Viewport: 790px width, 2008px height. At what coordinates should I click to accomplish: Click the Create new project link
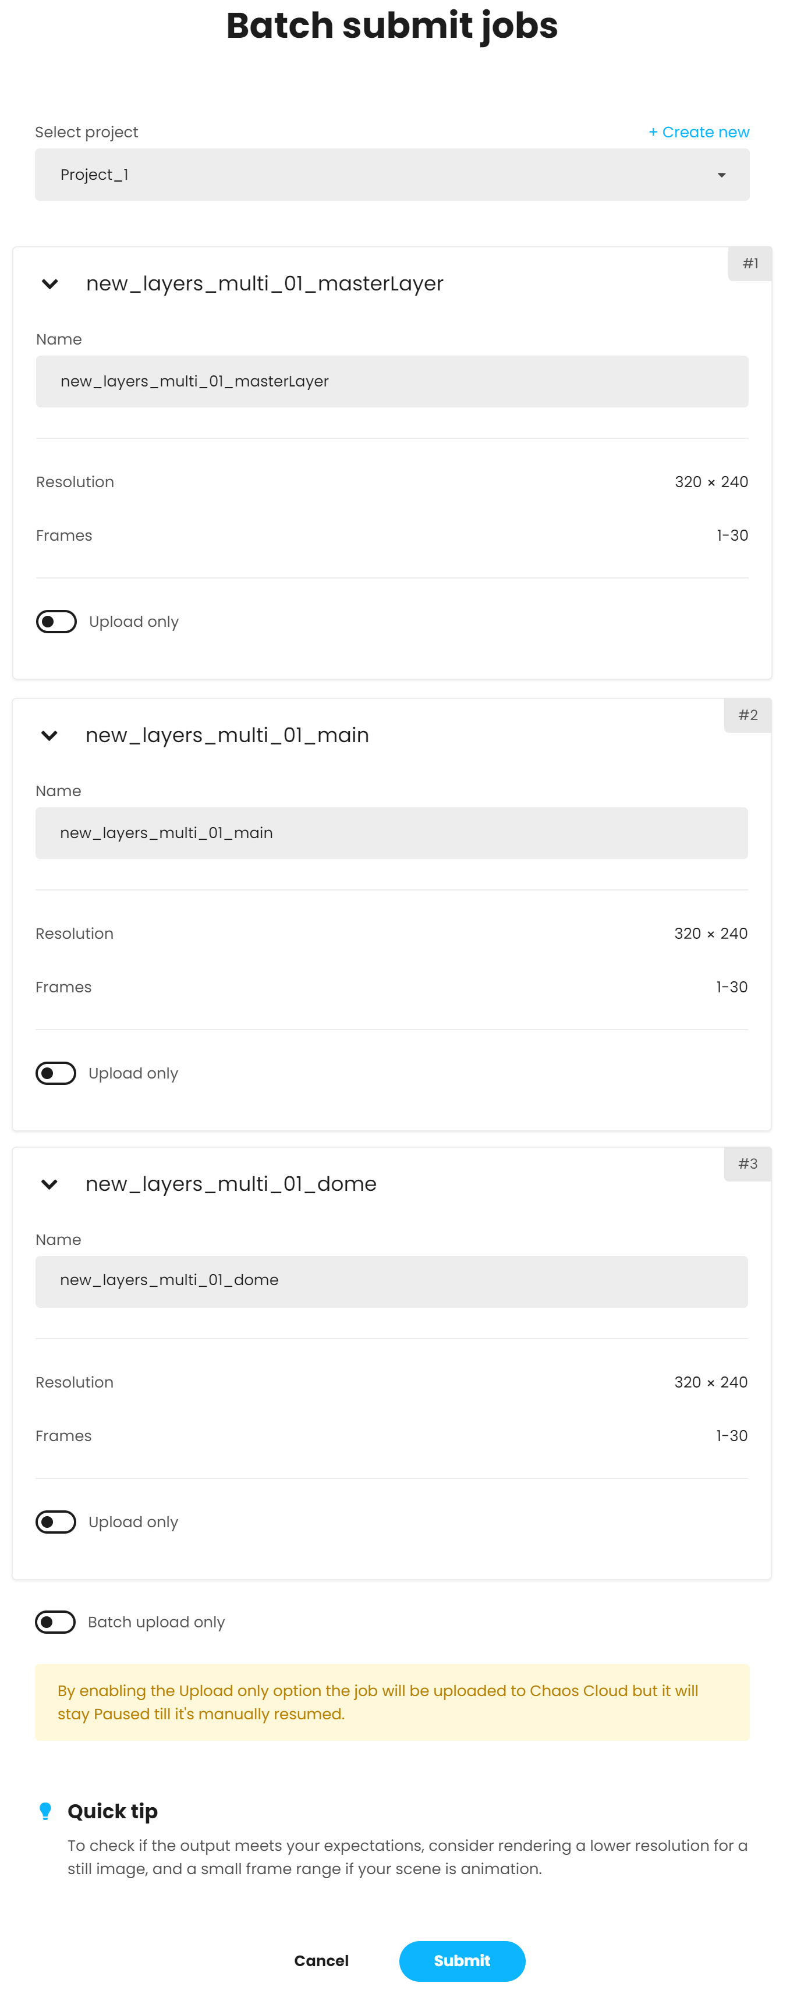point(699,133)
